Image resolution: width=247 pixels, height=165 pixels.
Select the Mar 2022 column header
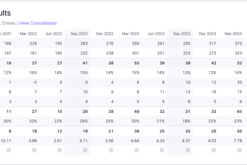click(28, 34)
